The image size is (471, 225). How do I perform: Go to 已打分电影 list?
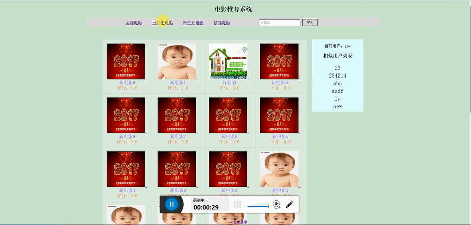[162, 23]
